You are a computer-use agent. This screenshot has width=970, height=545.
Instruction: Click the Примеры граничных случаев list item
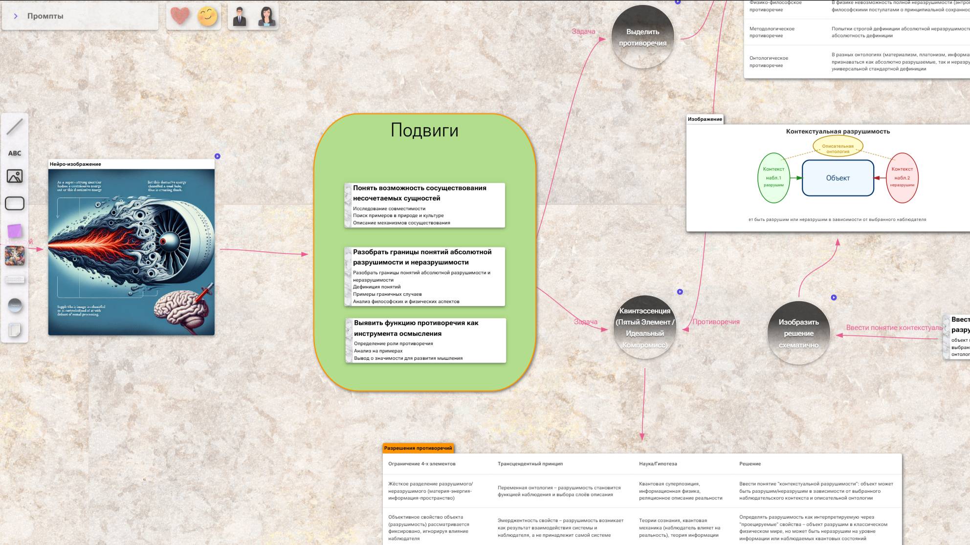pyautogui.click(x=387, y=294)
